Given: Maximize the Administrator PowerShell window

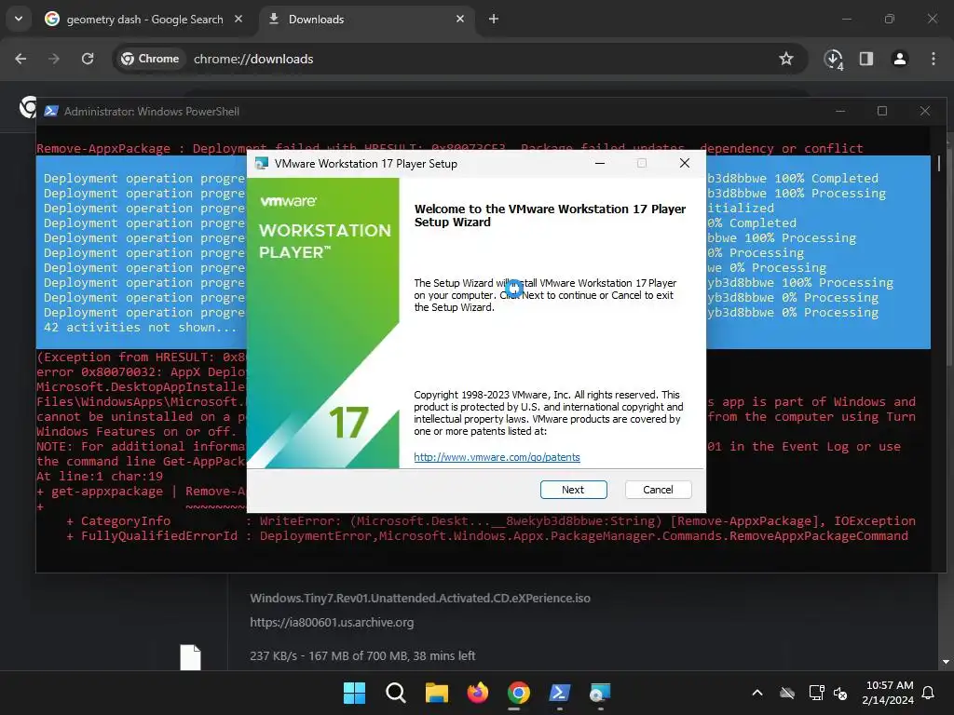Looking at the screenshot, I should (x=882, y=112).
